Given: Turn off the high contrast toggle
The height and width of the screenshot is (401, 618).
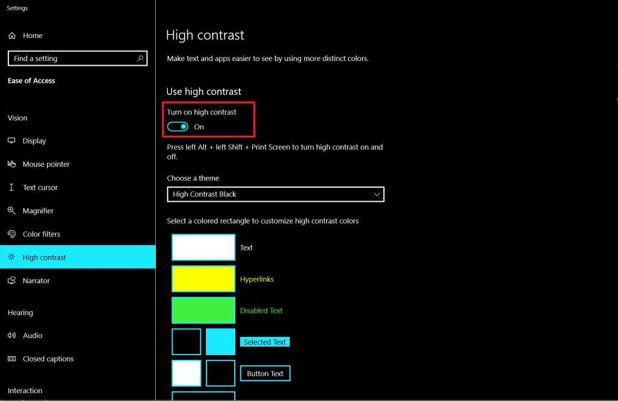Looking at the screenshot, I should (x=177, y=126).
